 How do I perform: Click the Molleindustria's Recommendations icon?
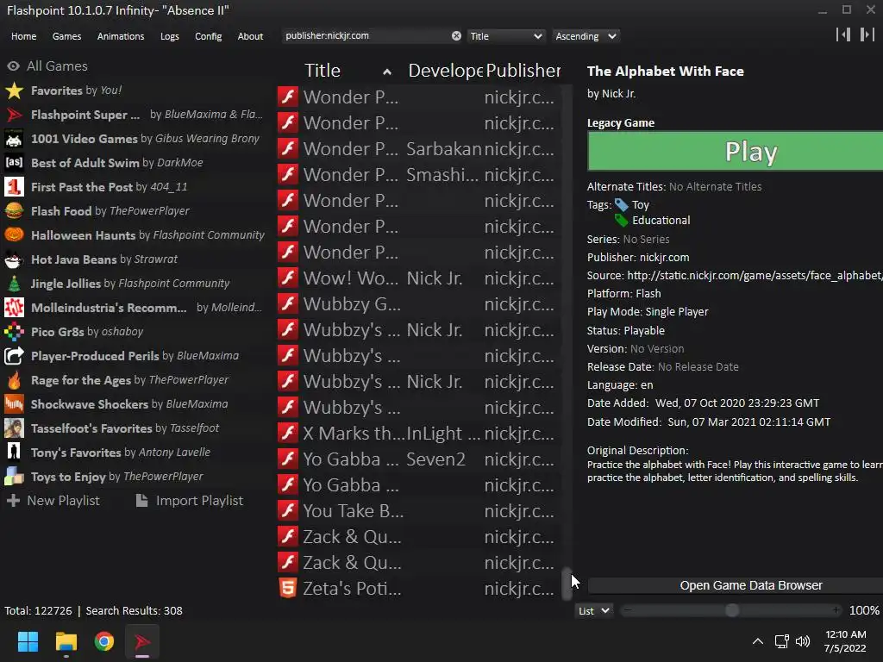[14, 308]
